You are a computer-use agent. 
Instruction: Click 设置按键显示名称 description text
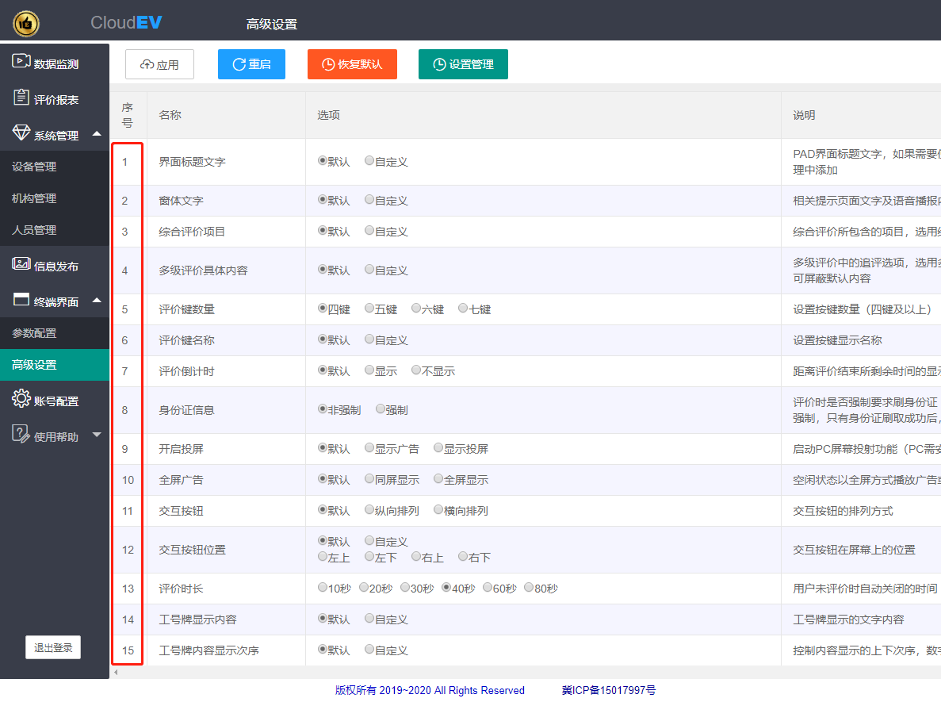coord(837,339)
